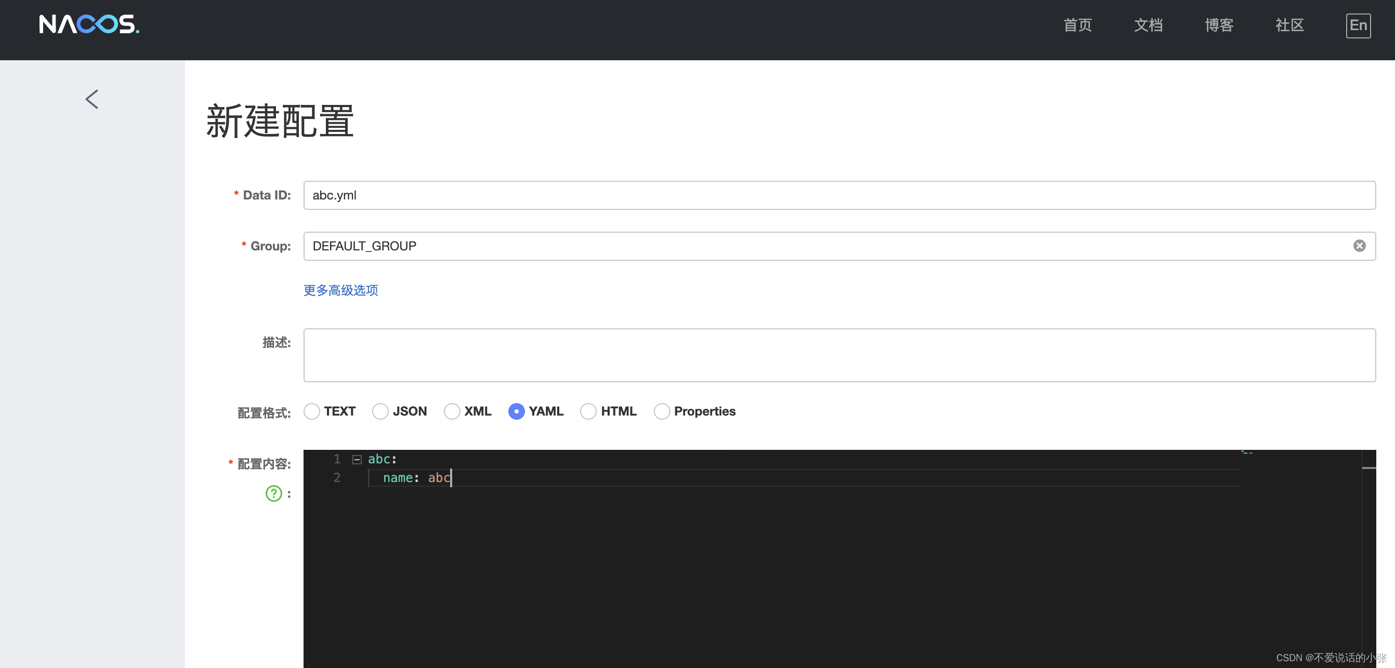The height and width of the screenshot is (668, 1395).
Task: Switch language with the En button
Action: click(1358, 26)
